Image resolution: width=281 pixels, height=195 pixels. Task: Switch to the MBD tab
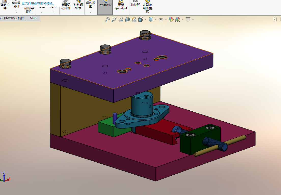(33, 18)
